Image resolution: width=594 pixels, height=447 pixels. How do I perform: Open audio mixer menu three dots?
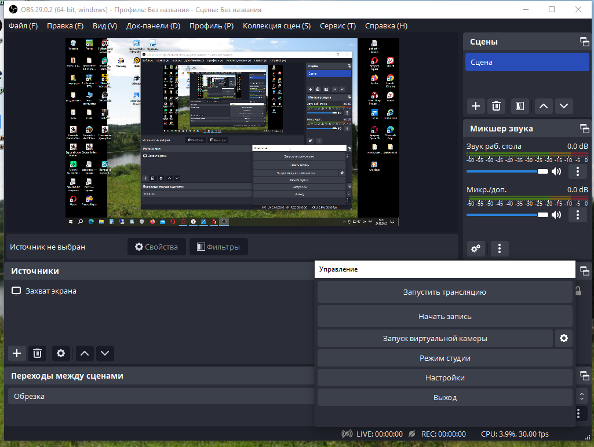tap(500, 248)
